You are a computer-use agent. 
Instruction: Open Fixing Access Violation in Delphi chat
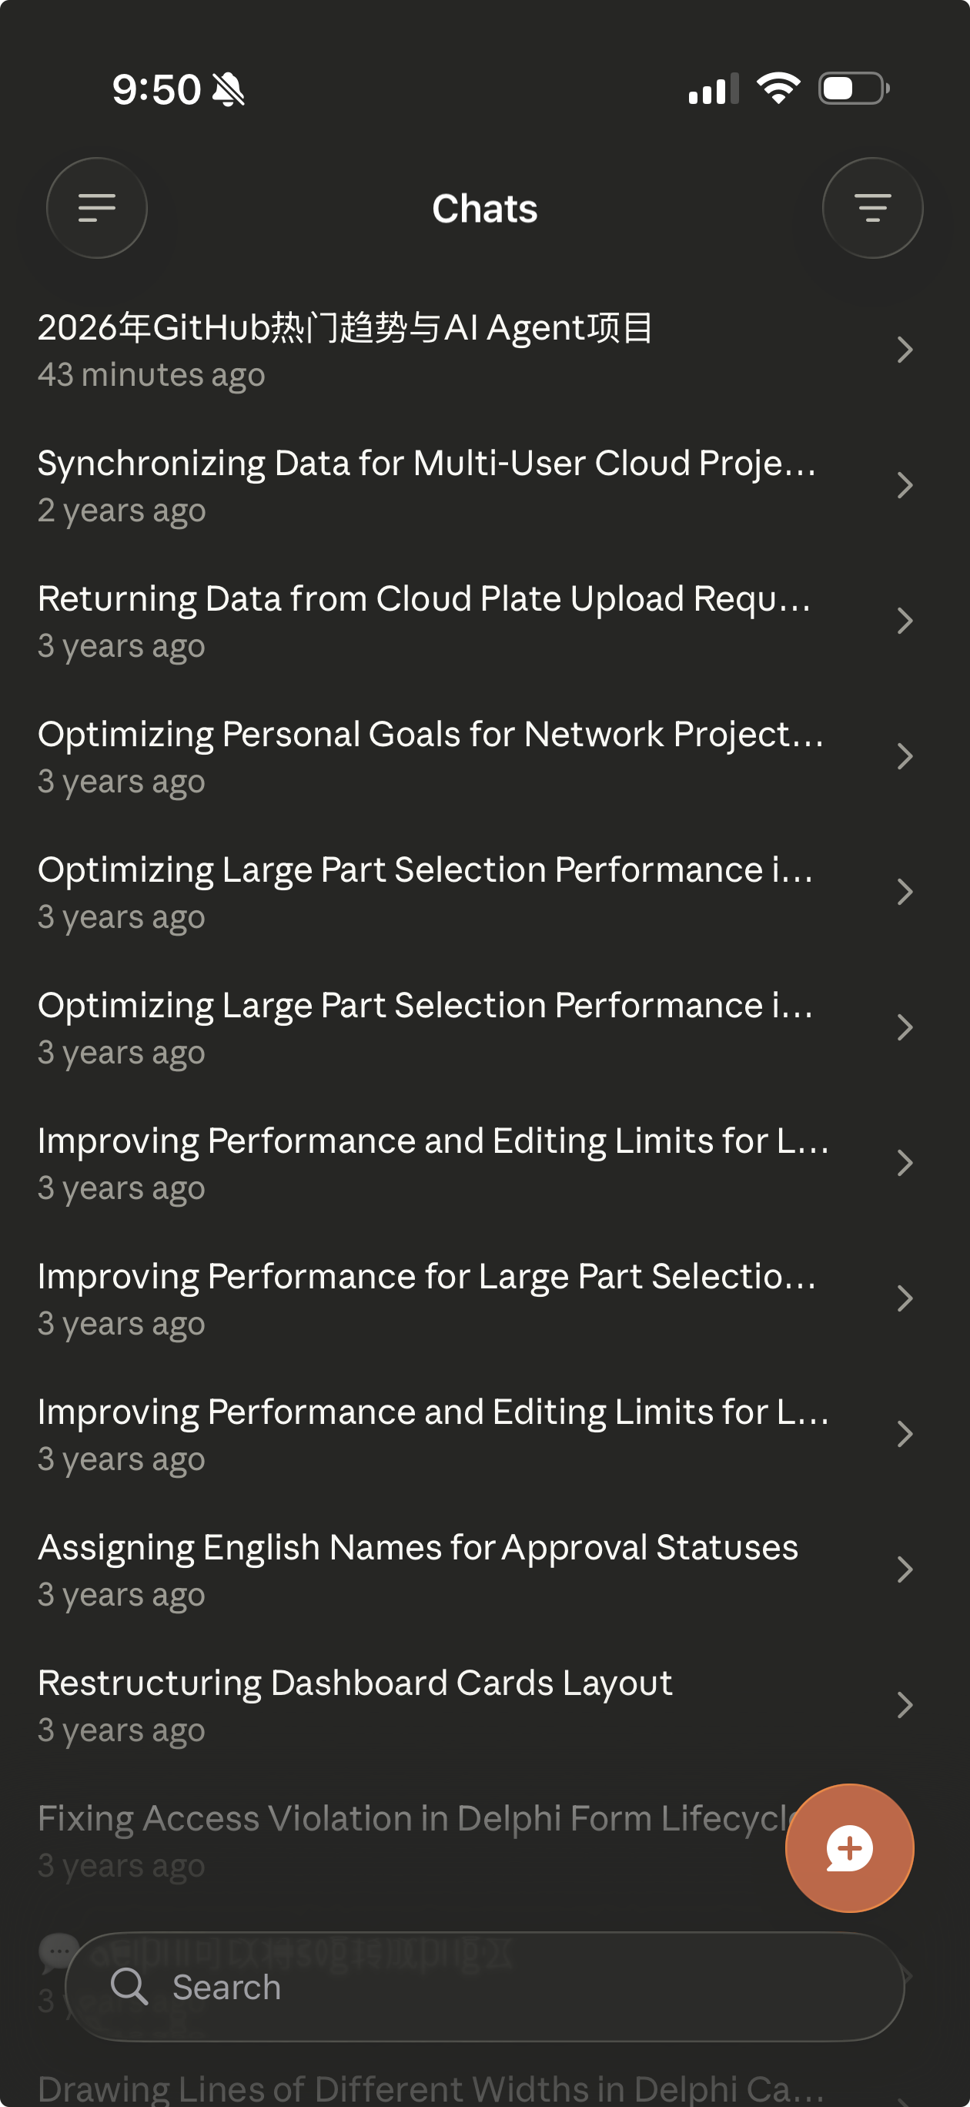[x=409, y=1841]
